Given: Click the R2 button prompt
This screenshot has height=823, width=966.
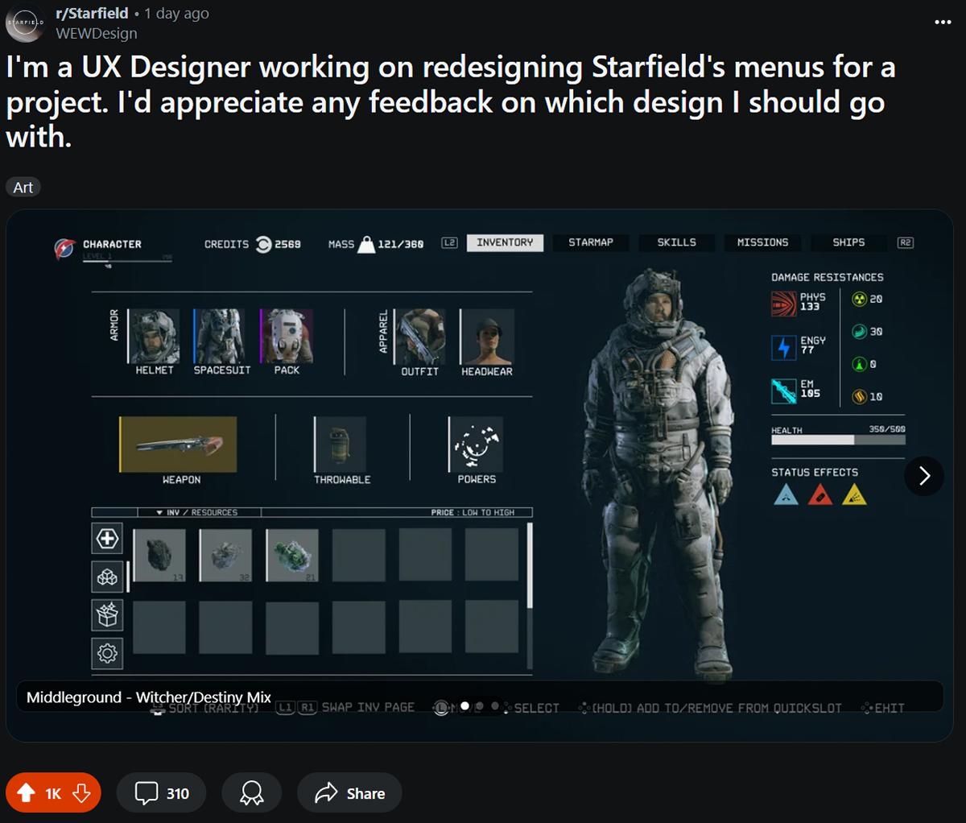Looking at the screenshot, I should click(906, 242).
